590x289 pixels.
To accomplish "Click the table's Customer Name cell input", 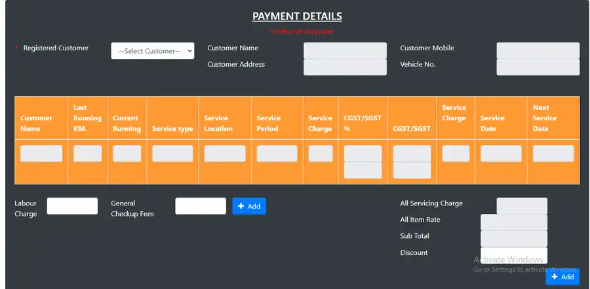I will pos(41,154).
